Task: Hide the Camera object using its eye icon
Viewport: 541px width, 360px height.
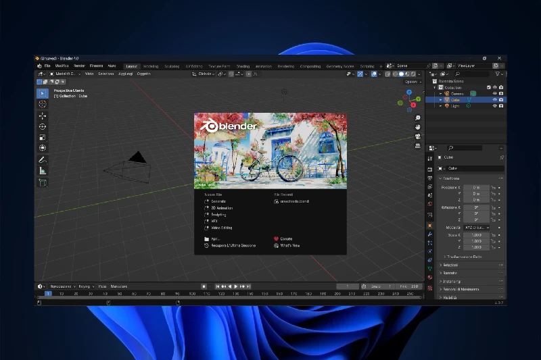Action: click(x=494, y=93)
